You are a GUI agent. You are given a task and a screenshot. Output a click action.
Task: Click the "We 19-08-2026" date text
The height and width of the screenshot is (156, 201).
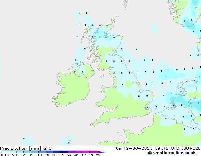(x=134, y=148)
